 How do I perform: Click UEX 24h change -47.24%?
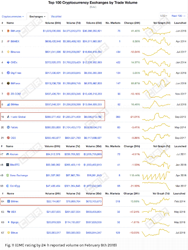134,212
